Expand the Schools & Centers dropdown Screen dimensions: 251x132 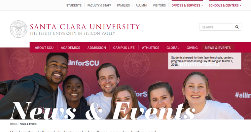225,5
